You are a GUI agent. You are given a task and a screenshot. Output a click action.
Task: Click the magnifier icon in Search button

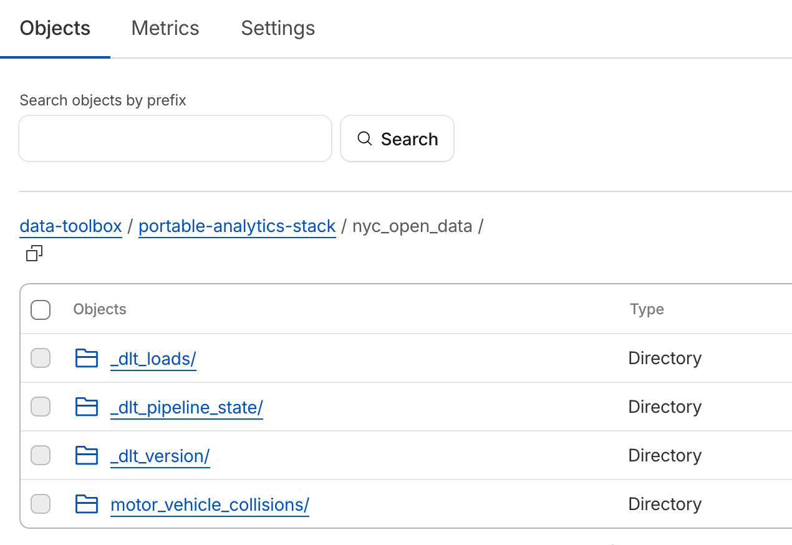(365, 138)
